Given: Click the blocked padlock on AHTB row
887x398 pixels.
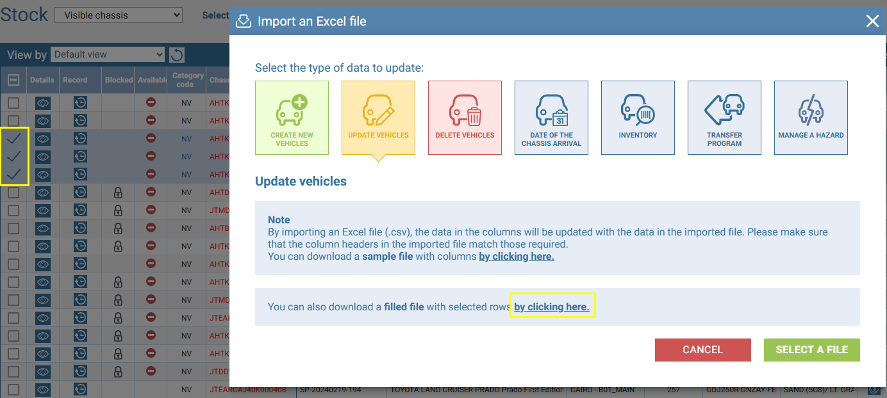Looking at the screenshot, I should click(x=118, y=228).
